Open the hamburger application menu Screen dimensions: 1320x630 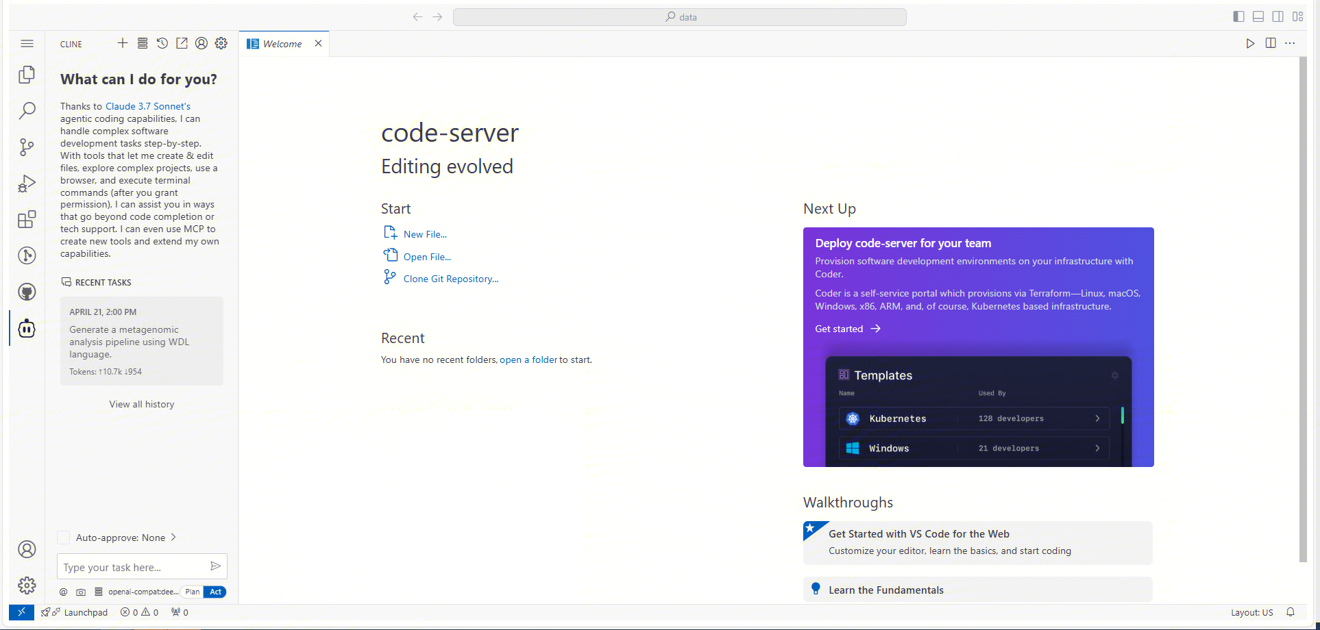pyautogui.click(x=27, y=44)
